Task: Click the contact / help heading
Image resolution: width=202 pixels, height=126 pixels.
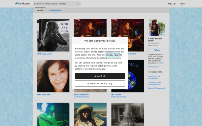Action: tap(155, 72)
